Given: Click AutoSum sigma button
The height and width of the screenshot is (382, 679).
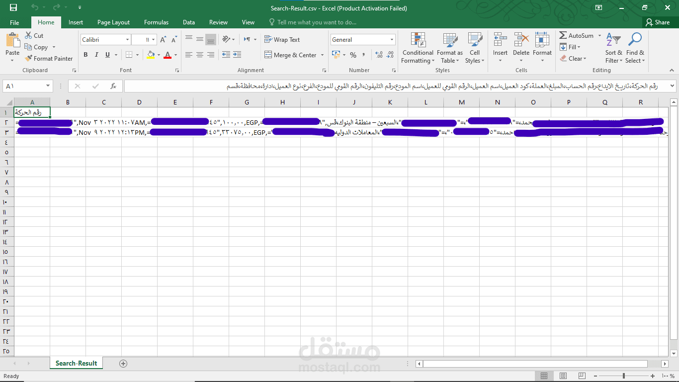Looking at the screenshot, I should tap(577, 36).
